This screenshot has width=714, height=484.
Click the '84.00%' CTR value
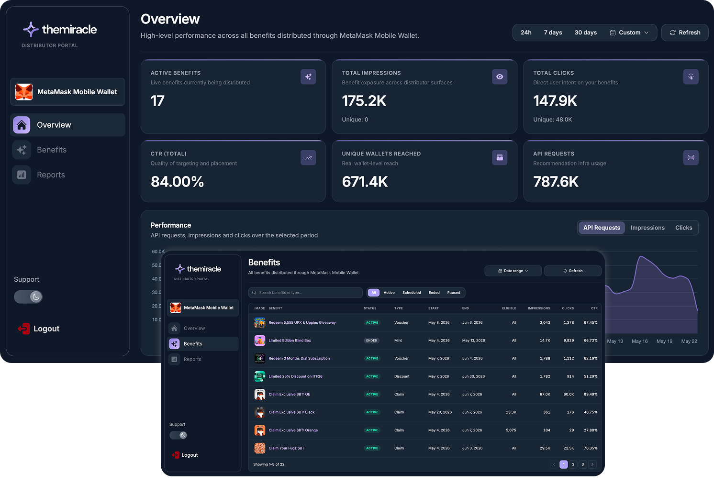177,182
